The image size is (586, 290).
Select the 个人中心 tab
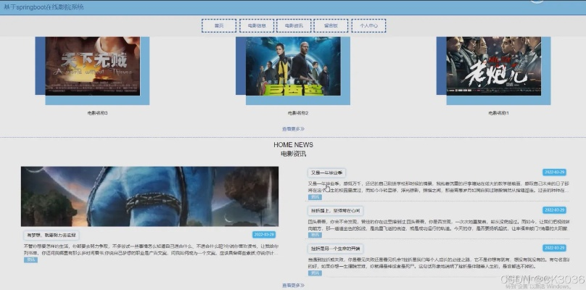pos(368,25)
